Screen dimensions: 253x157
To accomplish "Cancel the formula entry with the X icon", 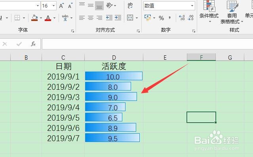I will (x=5, y=44).
